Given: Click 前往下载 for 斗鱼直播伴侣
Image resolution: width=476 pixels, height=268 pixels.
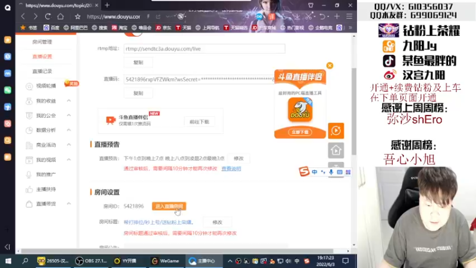Looking at the screenshot, I should click(x=199, y=122).
